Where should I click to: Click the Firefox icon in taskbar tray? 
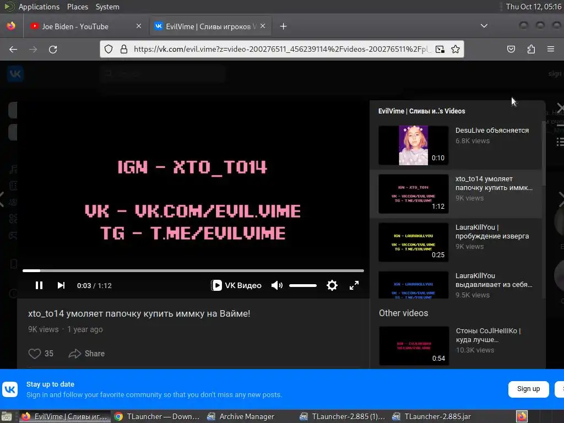tap(522, 416)
